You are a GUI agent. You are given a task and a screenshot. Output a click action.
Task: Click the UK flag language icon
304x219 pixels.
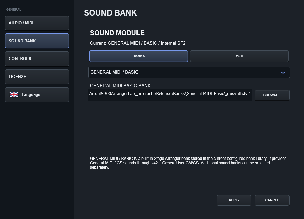coord(14,95)
